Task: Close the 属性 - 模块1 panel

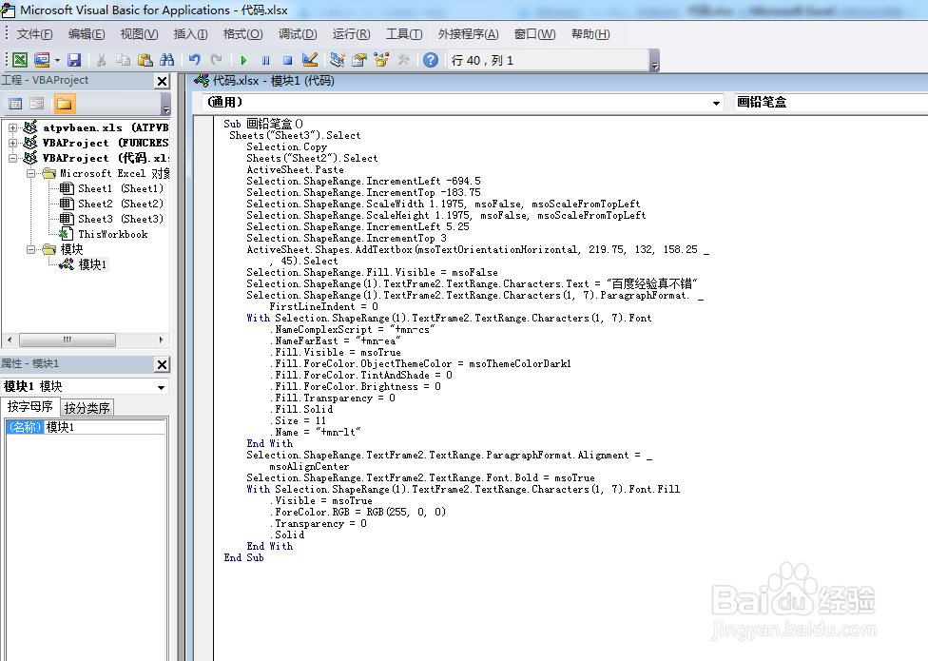Action: click(163, 364)
